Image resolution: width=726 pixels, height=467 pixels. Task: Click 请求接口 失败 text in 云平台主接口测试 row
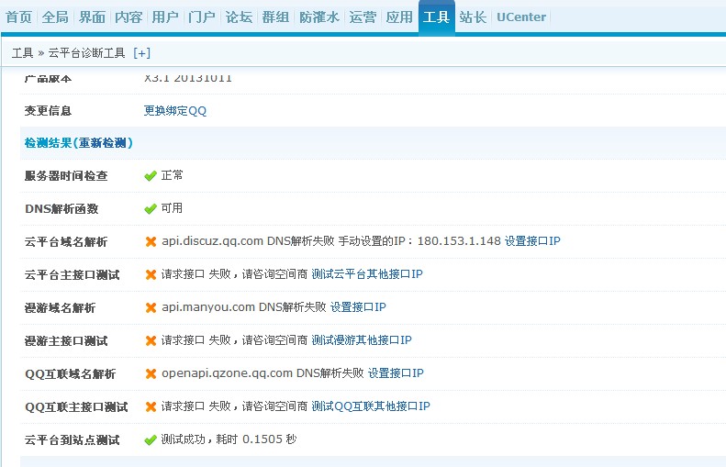coord(195,274)
